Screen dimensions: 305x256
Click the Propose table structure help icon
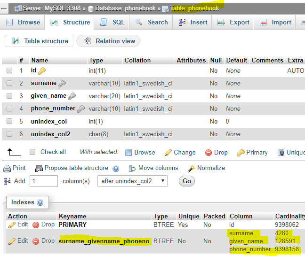coord(116,169)
